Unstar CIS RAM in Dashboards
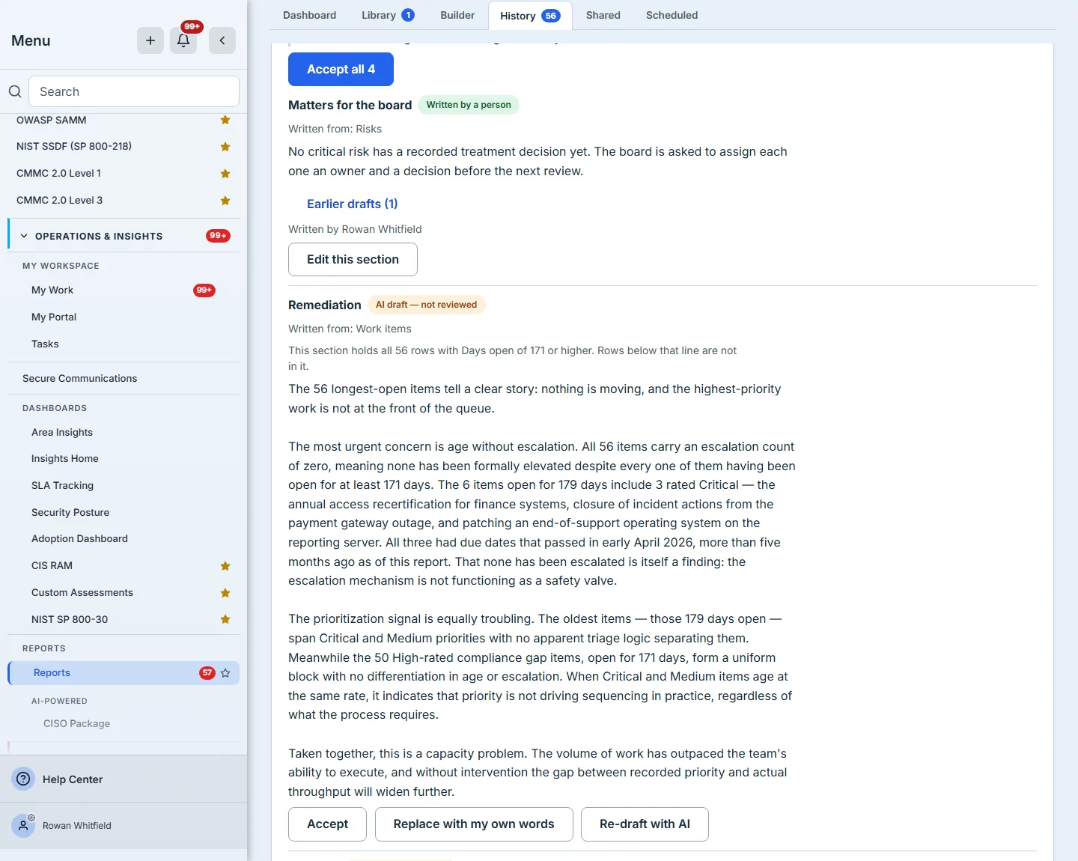This screenshot has width=1078, height=861. click(x=225, y=566)
